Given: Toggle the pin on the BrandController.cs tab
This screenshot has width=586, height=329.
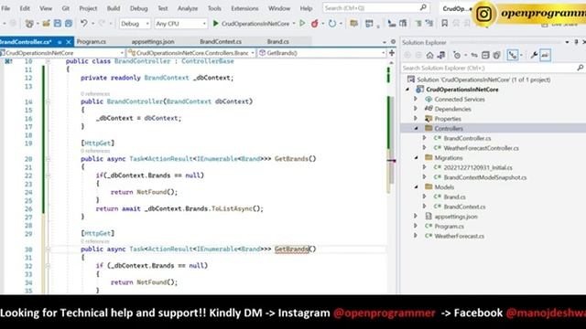Looking at the screenshot, I should pos(60,42).
